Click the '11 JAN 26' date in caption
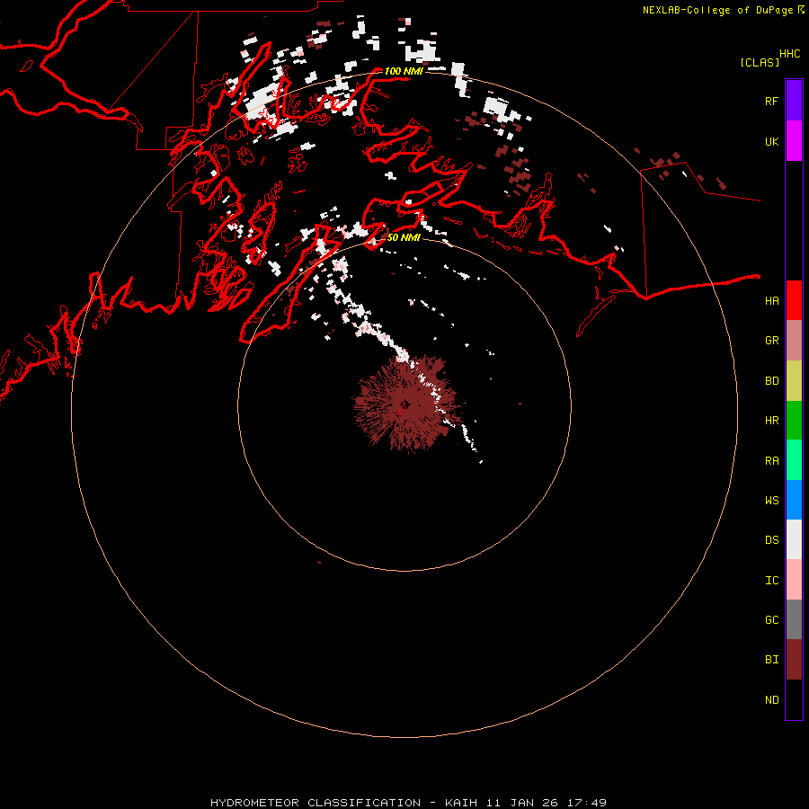This screenshot has width=809, height=809. tap(522, 803)
